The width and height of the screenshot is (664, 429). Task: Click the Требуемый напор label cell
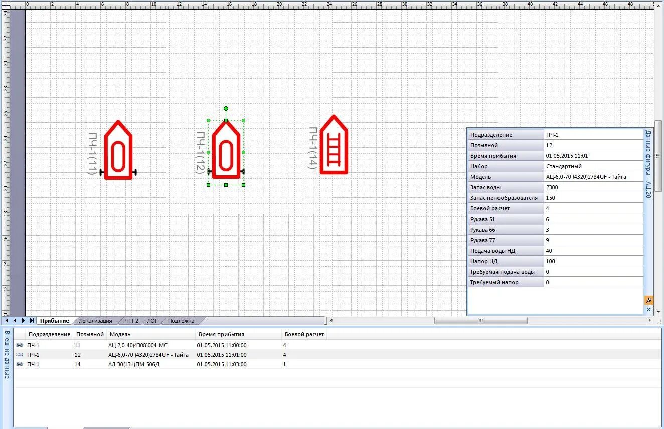[x=506, y=282]
